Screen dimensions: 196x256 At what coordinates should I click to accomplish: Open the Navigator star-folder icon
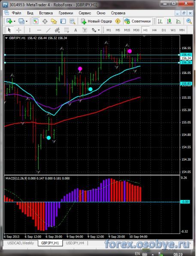(54, 21)
